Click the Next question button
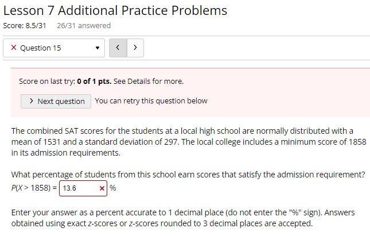Screen dimensions: 370x236 (x=56, y=101)
